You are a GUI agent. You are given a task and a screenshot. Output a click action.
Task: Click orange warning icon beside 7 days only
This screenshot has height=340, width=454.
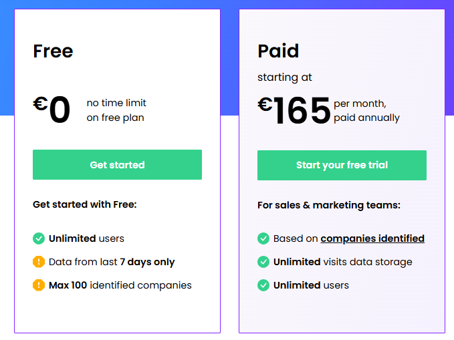[39, 262]
